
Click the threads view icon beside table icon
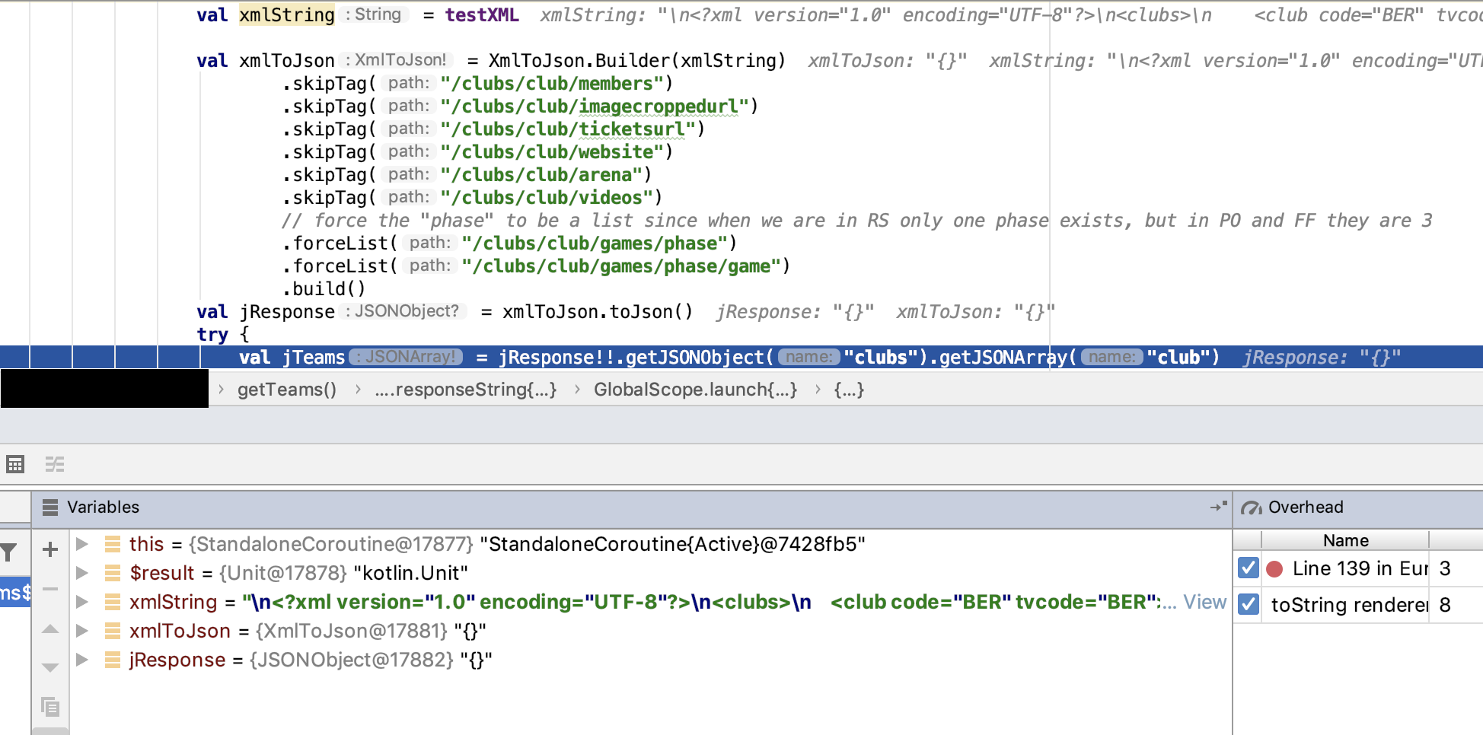click(55, 464)
